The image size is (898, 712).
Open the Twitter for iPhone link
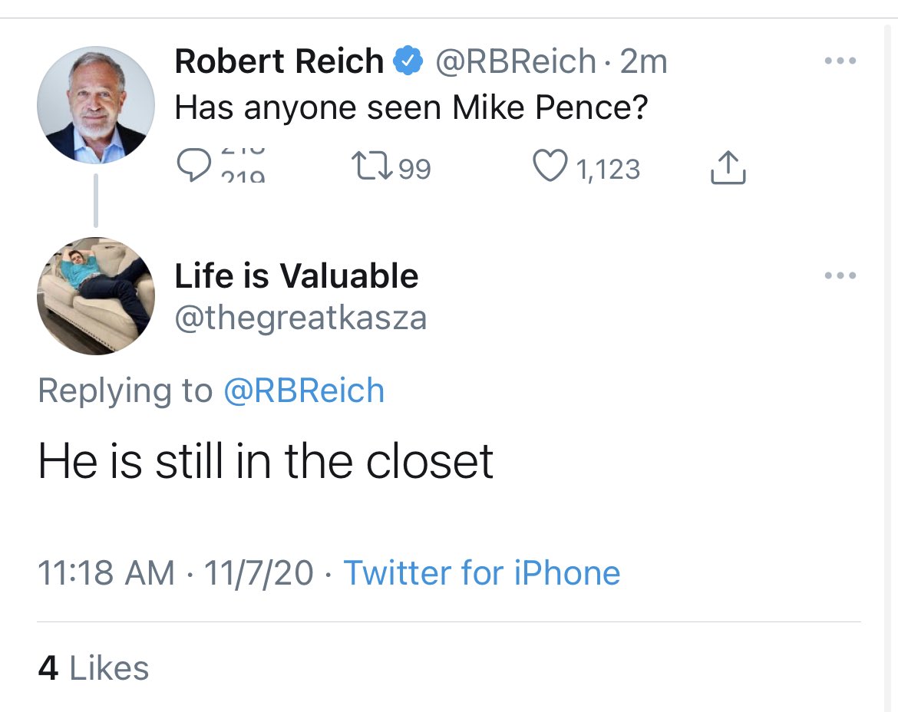click(481, 572)
